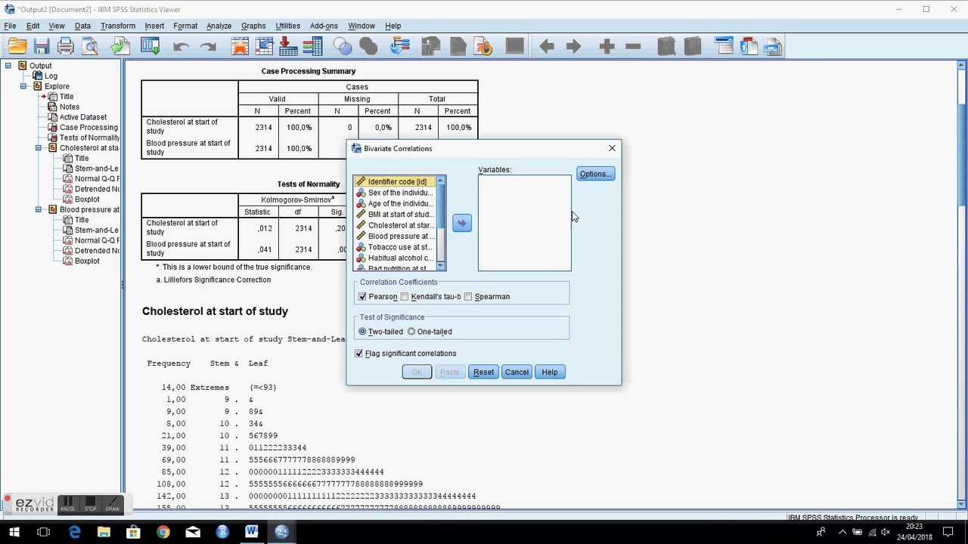
Task: Select the Notes item in outline tree
Action: [70, 107]
